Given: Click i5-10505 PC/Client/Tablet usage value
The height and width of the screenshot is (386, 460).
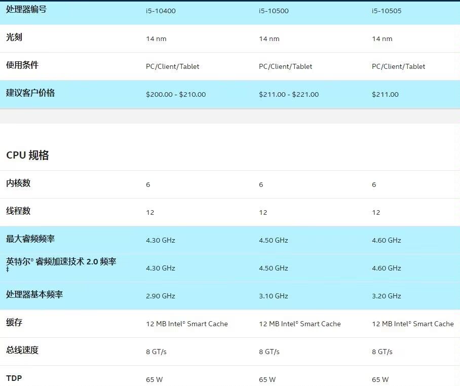Looking at the screenshot, I should point(398,66).
